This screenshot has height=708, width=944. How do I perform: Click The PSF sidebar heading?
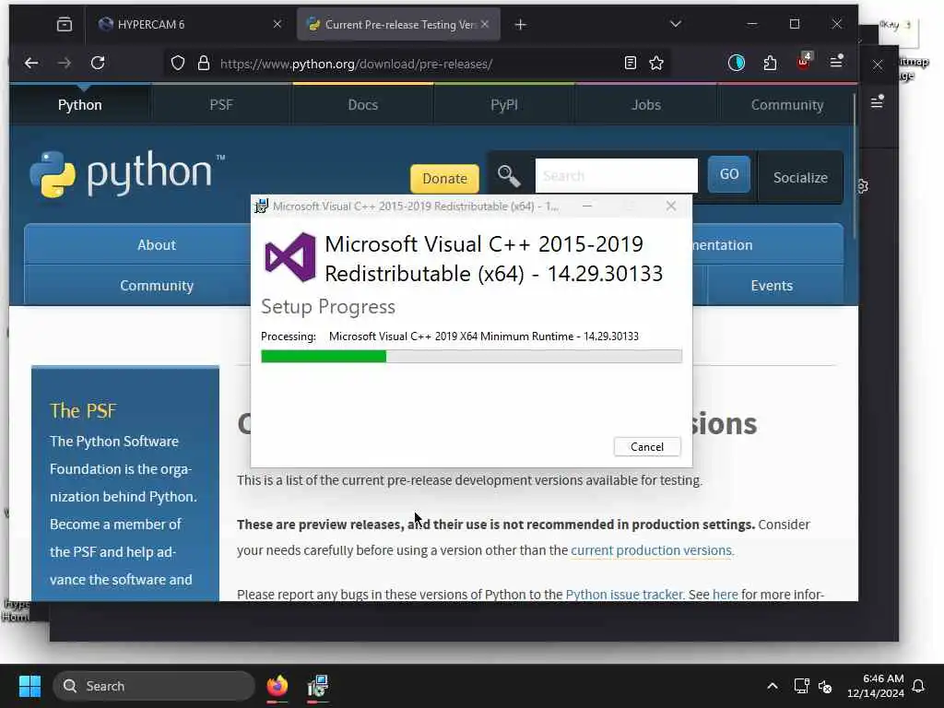83,410
